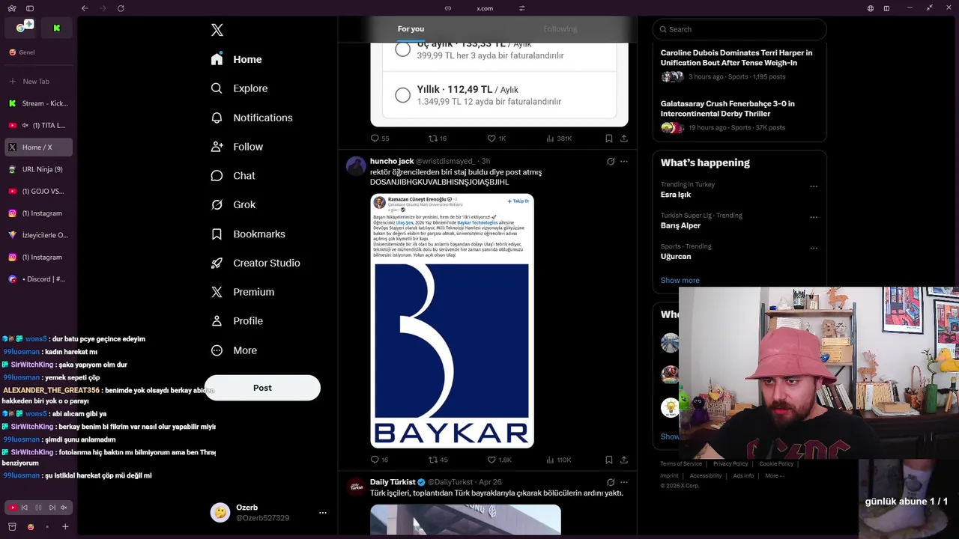This screenshot has height=539, width=959.
Task: Reload the page in the browser toolbar
Action: point(121,8)
